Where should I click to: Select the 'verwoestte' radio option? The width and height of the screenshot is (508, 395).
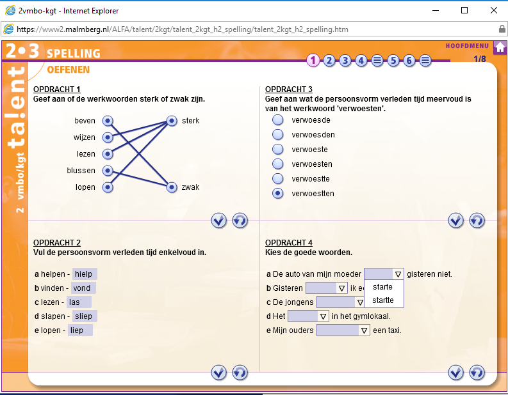[x=277, y=179]
